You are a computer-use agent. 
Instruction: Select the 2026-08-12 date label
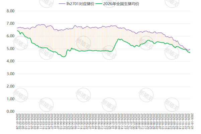pos(142,121)
